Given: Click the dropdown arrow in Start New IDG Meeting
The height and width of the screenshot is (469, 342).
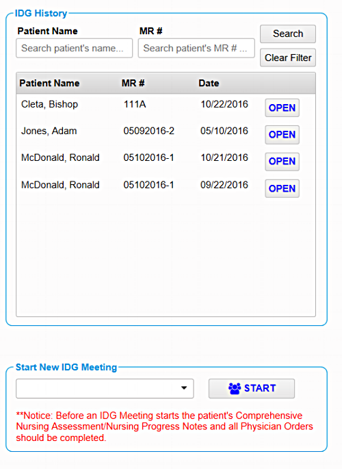Looking at the screenshot, I should (184, 388).
